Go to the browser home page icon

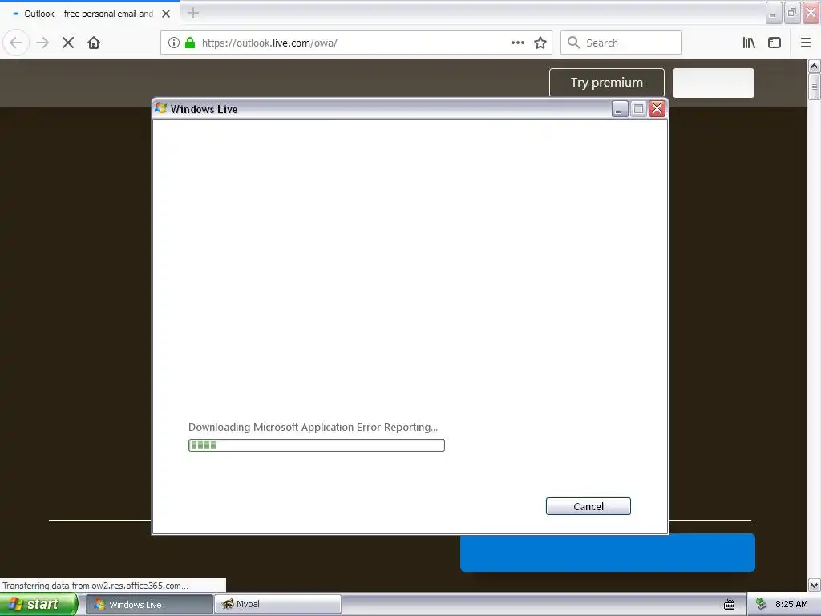94,43
